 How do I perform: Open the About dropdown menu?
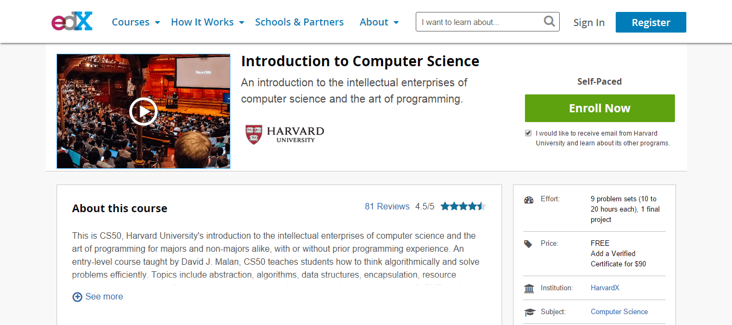[x=379, y=22]
